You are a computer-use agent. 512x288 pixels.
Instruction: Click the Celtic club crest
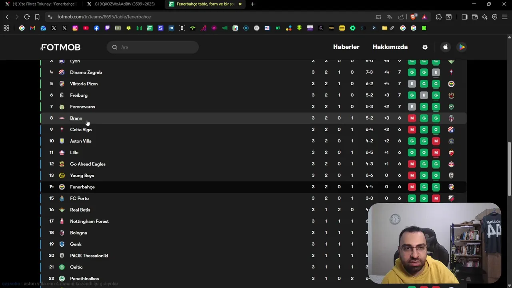62,267
